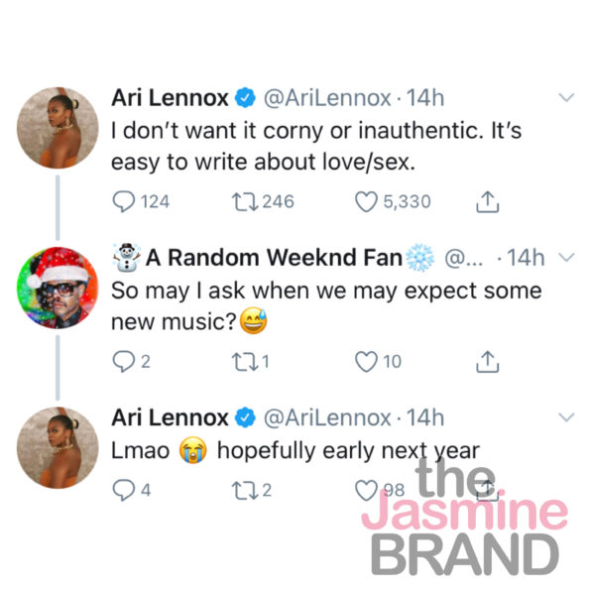590x590 pixels.
Task: Retweet the 'Lmao hopefully early next year' tweet
Action: [245, 490]
